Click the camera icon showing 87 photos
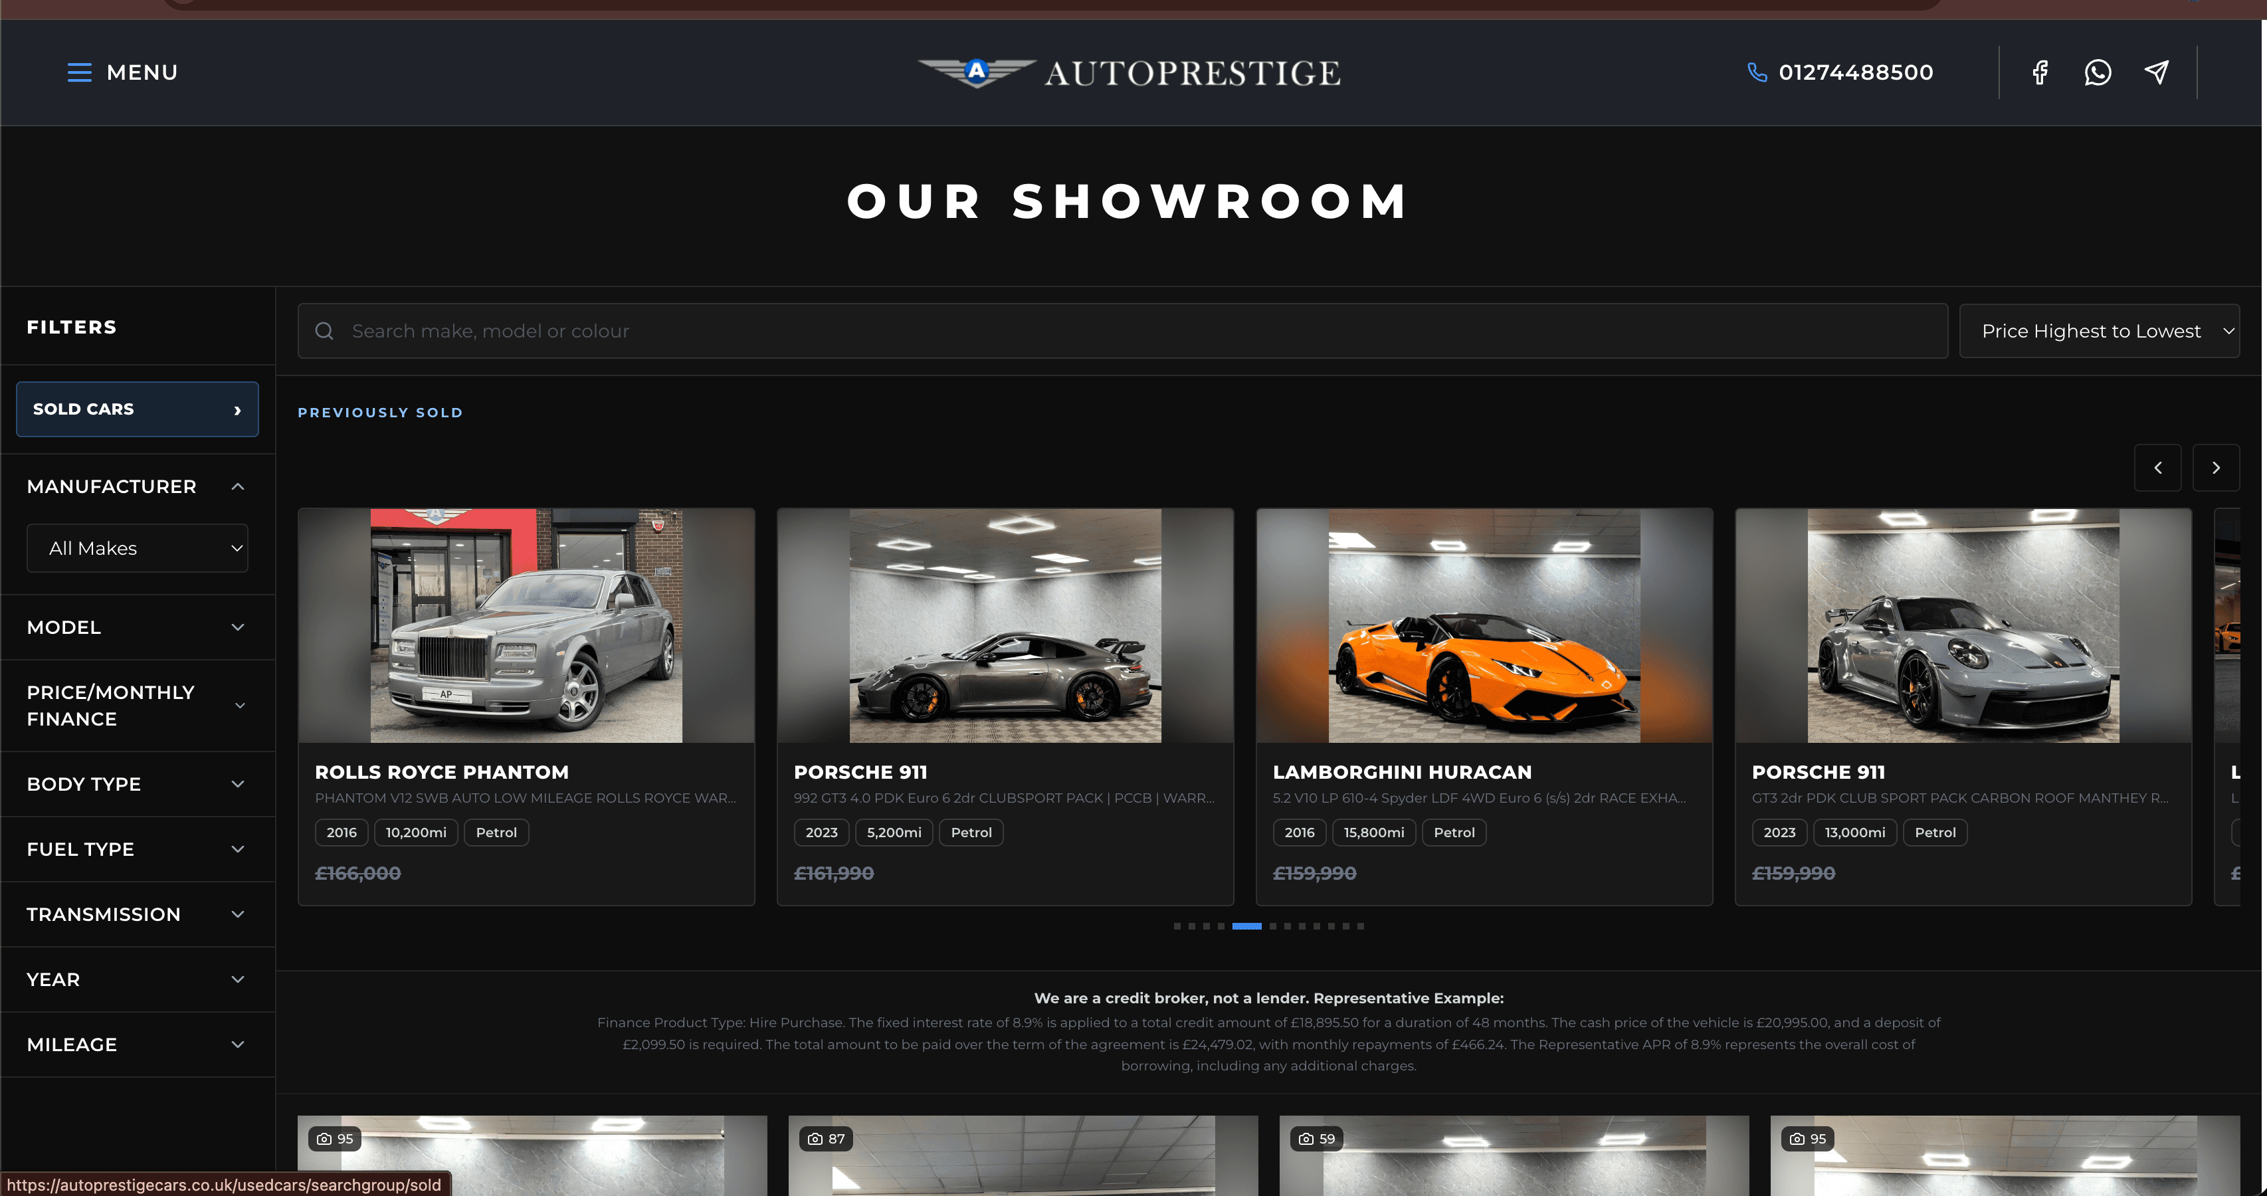Image resolution: width=2267 pixels, height=1196 pixels. pos(816,1139)
